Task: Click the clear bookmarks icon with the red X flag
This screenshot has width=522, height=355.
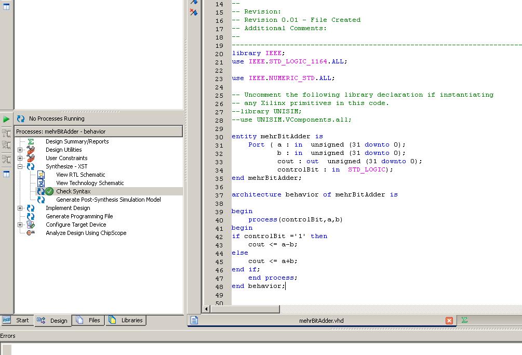Action: pos(194,12)
